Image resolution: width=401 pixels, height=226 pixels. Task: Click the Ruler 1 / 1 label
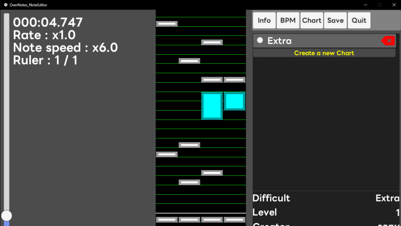pos(45,60)
